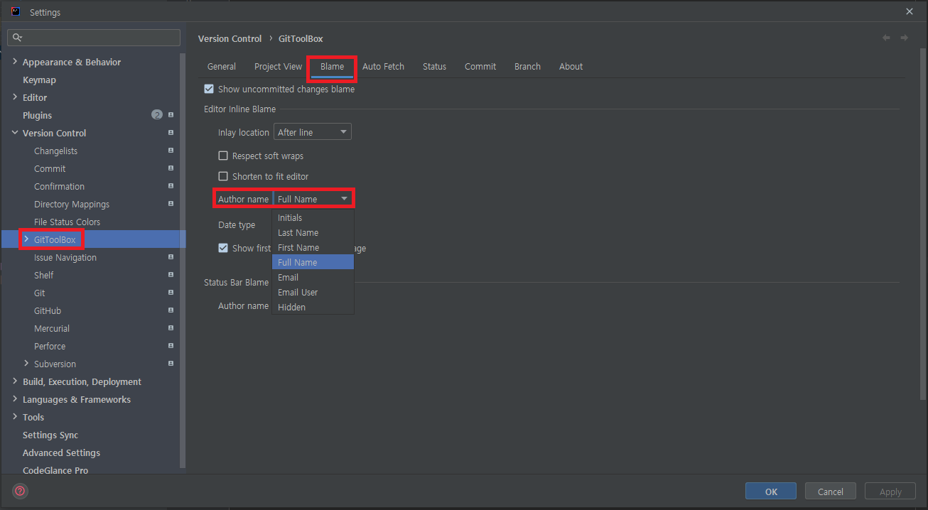Click the Apply button

[x=890, y=491]
